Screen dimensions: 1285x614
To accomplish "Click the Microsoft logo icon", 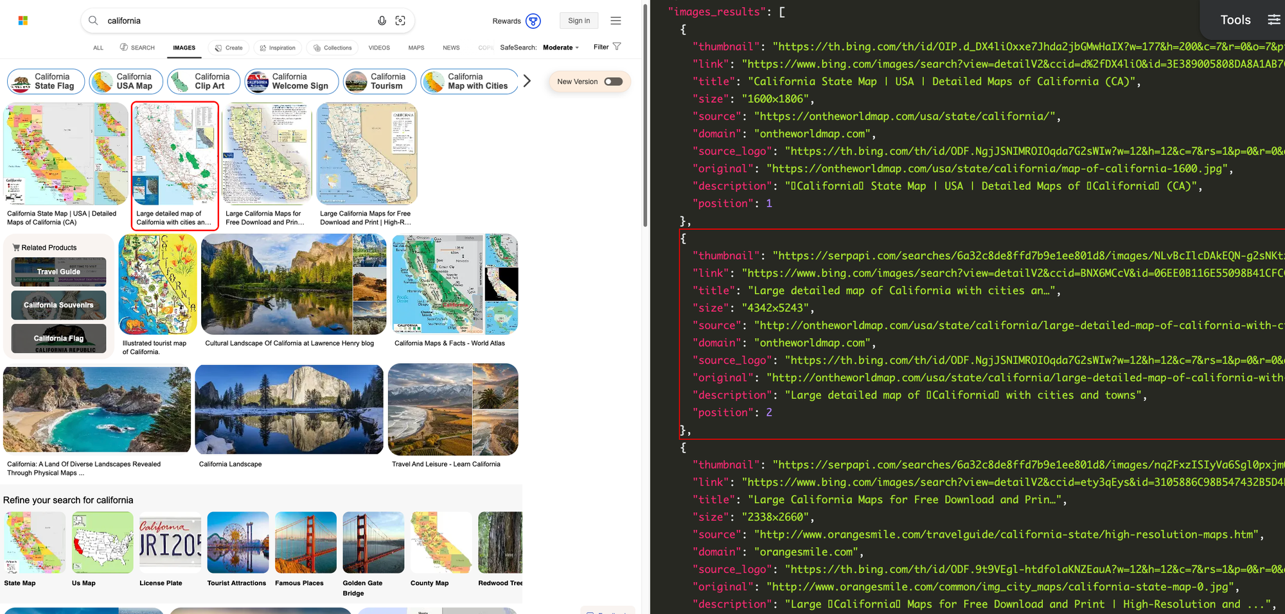I will 23,21.
